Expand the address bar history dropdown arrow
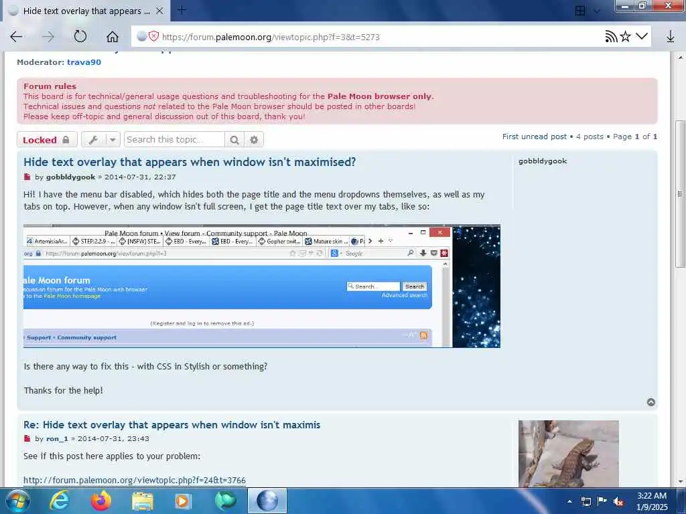 (641, 36)
